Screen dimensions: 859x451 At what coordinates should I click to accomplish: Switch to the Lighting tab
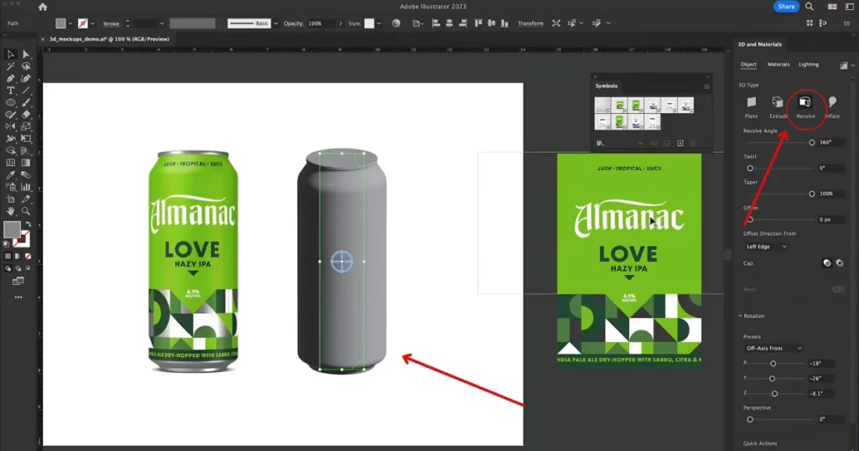tap(809, 65)
